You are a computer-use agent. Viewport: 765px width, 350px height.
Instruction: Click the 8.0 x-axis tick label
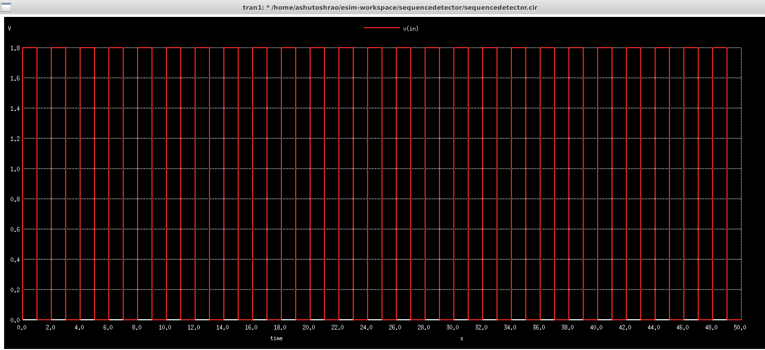coord(137,327)
